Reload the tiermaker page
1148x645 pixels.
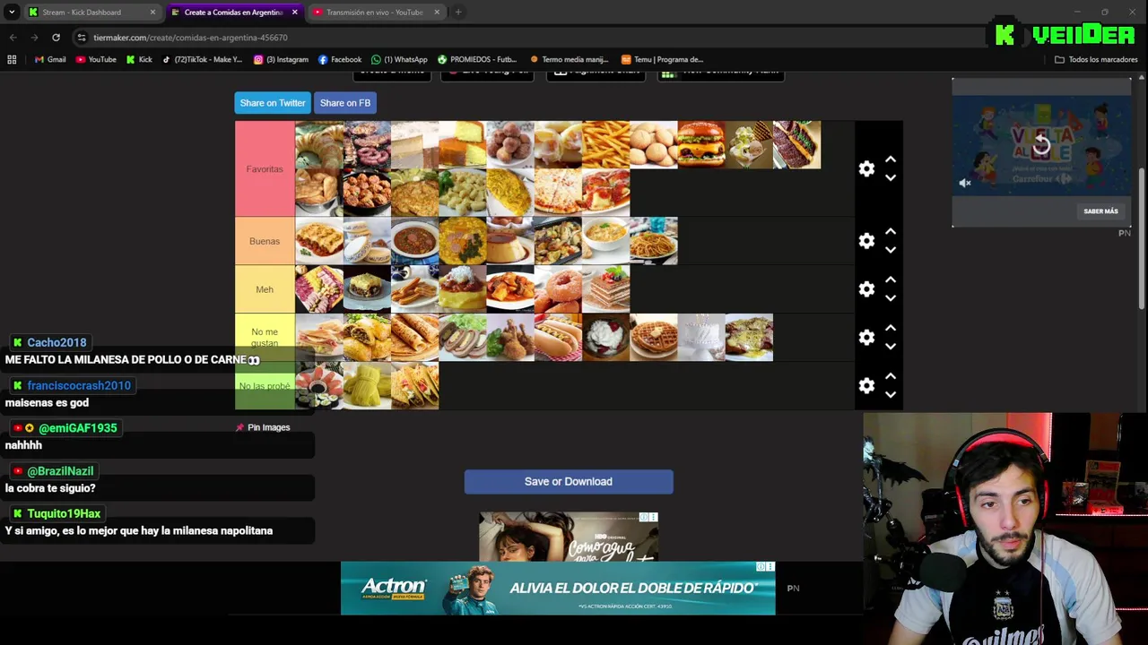pyautogui.click(x=56, y=38)
